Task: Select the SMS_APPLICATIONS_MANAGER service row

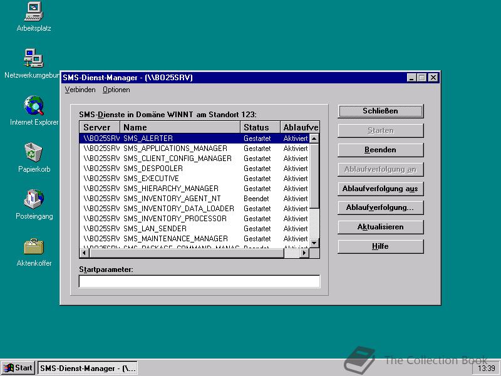Action: pyautogui.click(x=194, y=149)
